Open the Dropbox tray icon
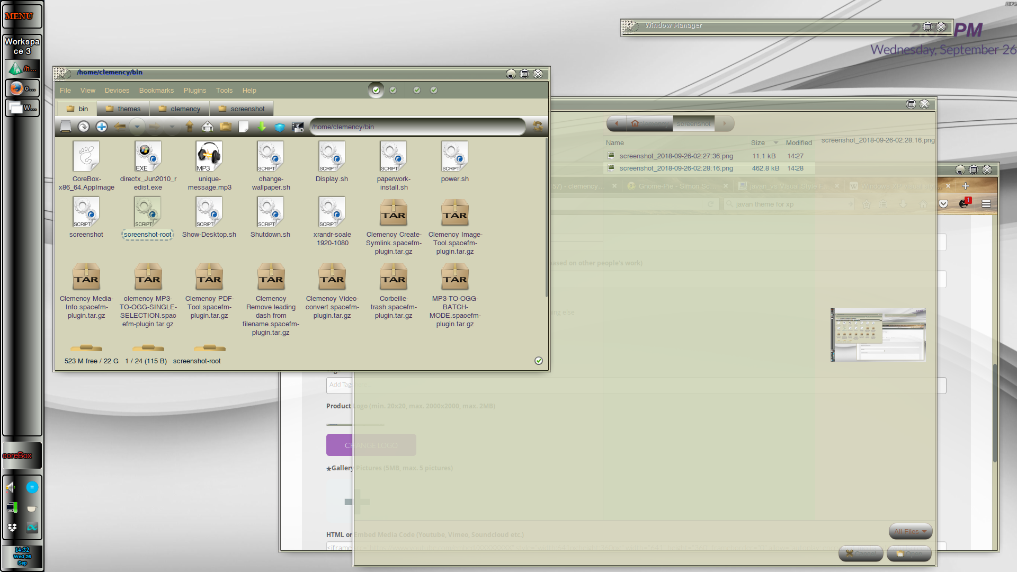The height and width of the screenshot is (572, 1017). coord(12,528)
